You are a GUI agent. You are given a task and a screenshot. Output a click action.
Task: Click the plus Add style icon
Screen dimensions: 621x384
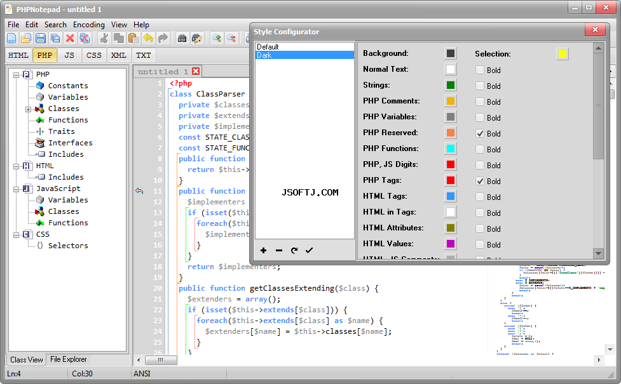tap(263, 250)
